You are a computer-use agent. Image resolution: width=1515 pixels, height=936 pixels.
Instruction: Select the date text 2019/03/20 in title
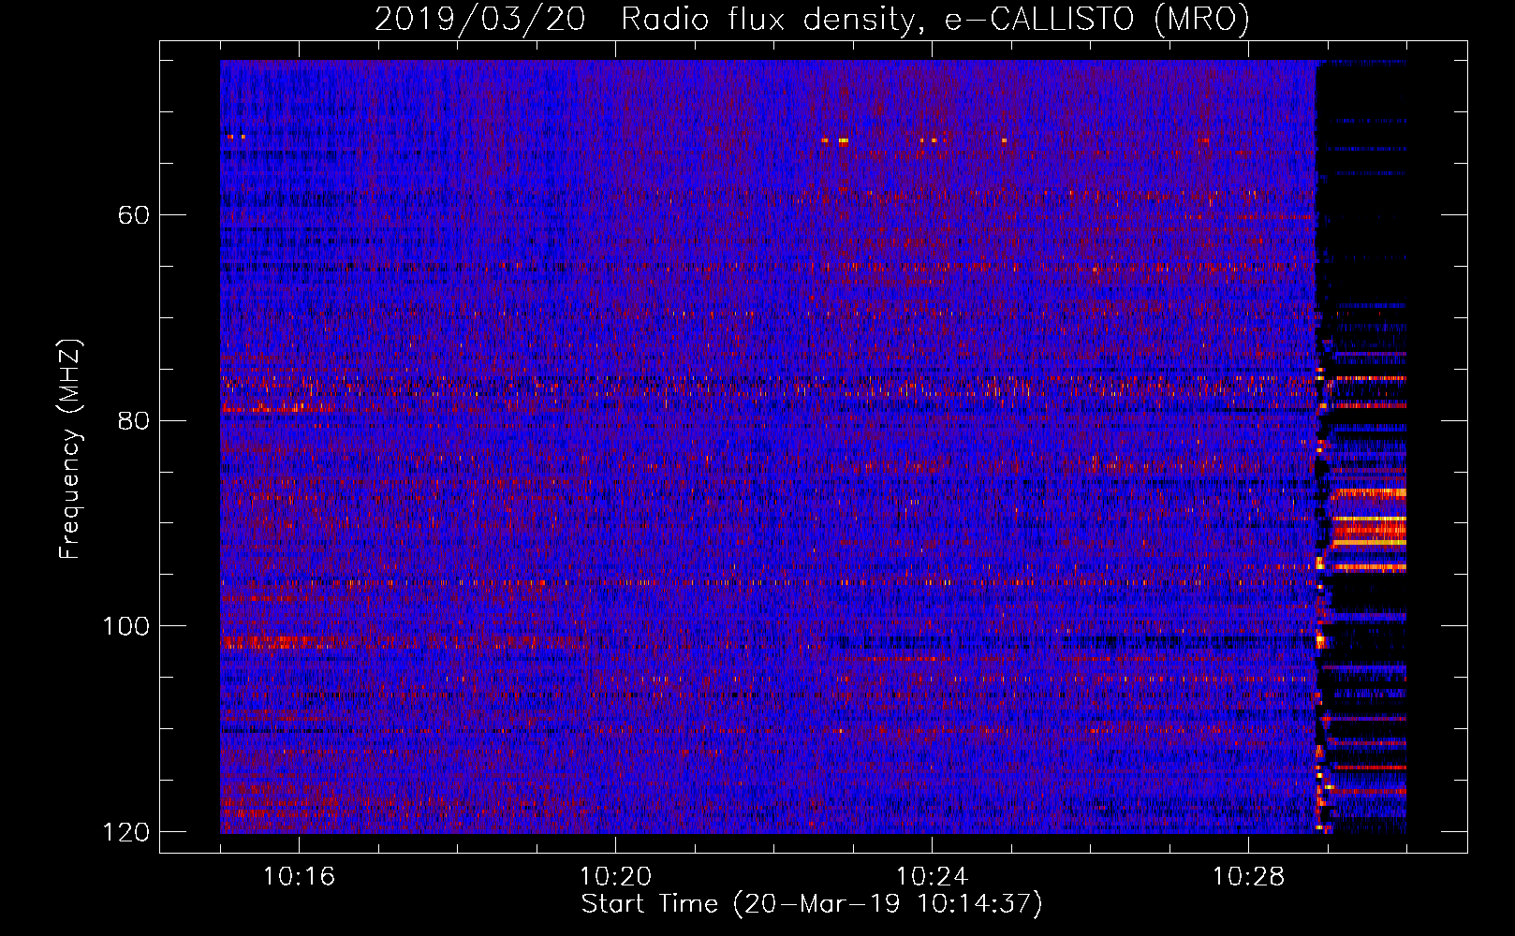(x=480, y=20)
